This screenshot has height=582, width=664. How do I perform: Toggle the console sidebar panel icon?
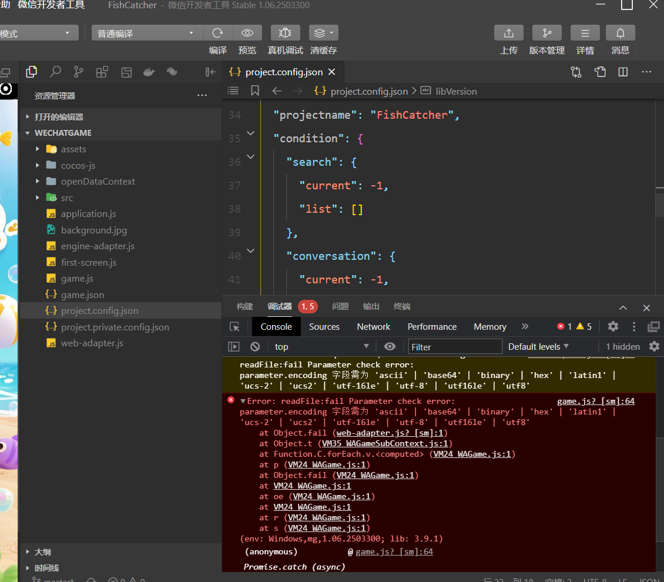click(x=234, y=347)
